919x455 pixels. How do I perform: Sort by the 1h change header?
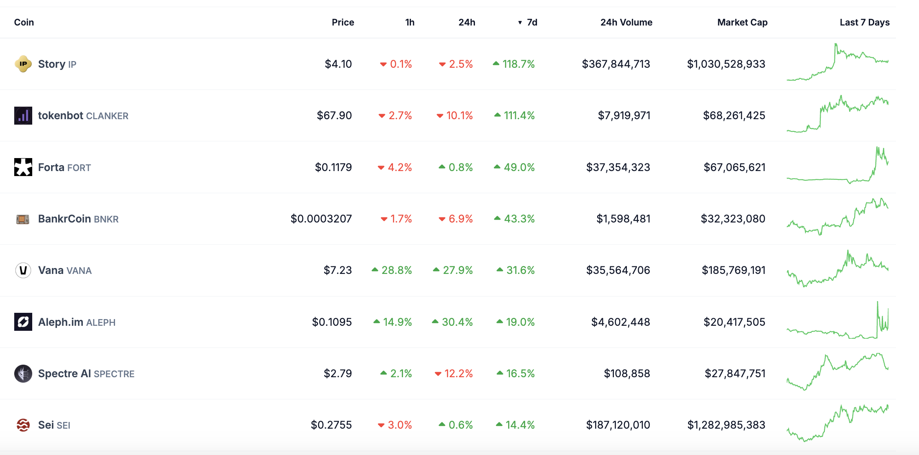410,23
